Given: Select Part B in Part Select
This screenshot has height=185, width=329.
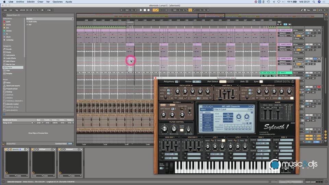Looking at the screenshot, I should tap(230, 82).
